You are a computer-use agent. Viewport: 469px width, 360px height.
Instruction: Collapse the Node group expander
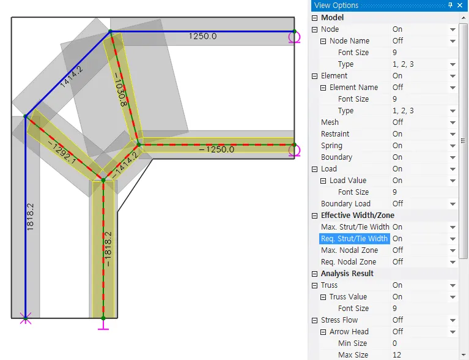(x=314, y=29)
